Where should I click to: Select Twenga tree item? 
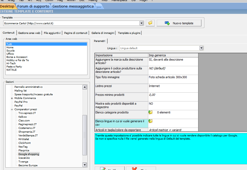click(x=23, y=162)
